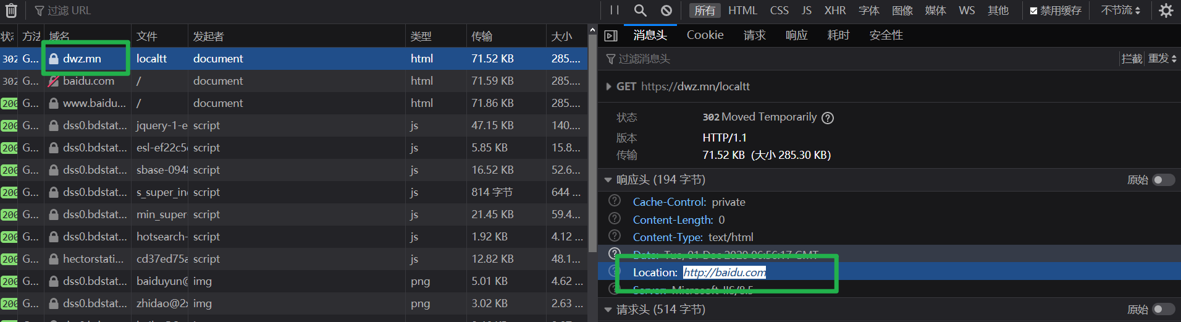1181x322 pixels.
Task: Open the 不节流 throttling dropdown
Action: [1120, 11]
